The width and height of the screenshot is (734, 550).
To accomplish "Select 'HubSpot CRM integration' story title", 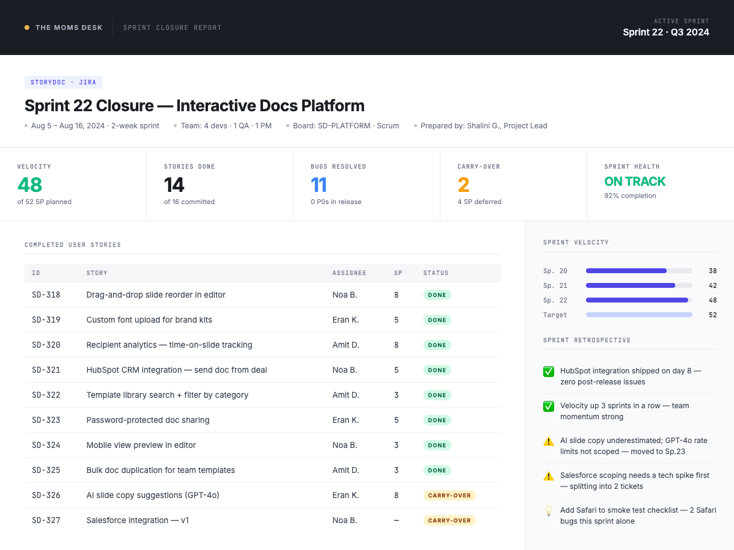I will [x=177, y=370].
